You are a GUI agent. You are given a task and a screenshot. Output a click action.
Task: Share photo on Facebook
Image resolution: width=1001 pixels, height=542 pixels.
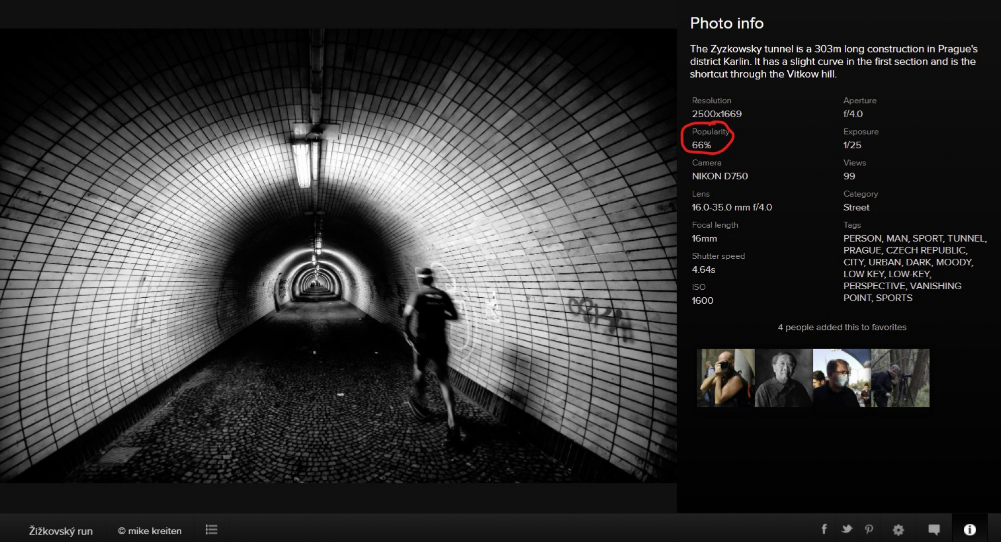tap(824, 529)
